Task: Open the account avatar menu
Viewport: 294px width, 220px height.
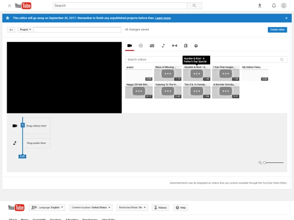Action: (x=284, y=5)
